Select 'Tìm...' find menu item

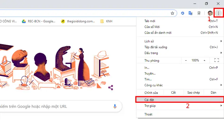[180, 79]
